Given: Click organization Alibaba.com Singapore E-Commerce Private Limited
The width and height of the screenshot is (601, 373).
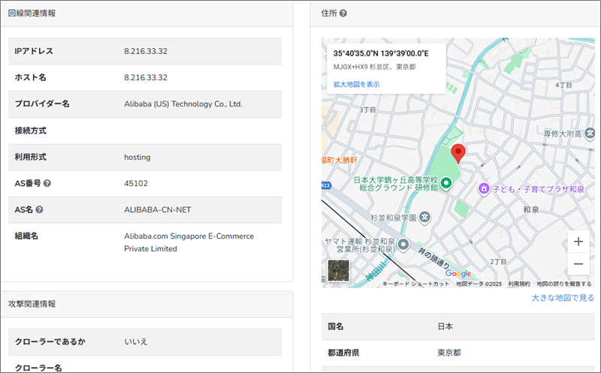Looking at the screenshot, I should (189, 242).
